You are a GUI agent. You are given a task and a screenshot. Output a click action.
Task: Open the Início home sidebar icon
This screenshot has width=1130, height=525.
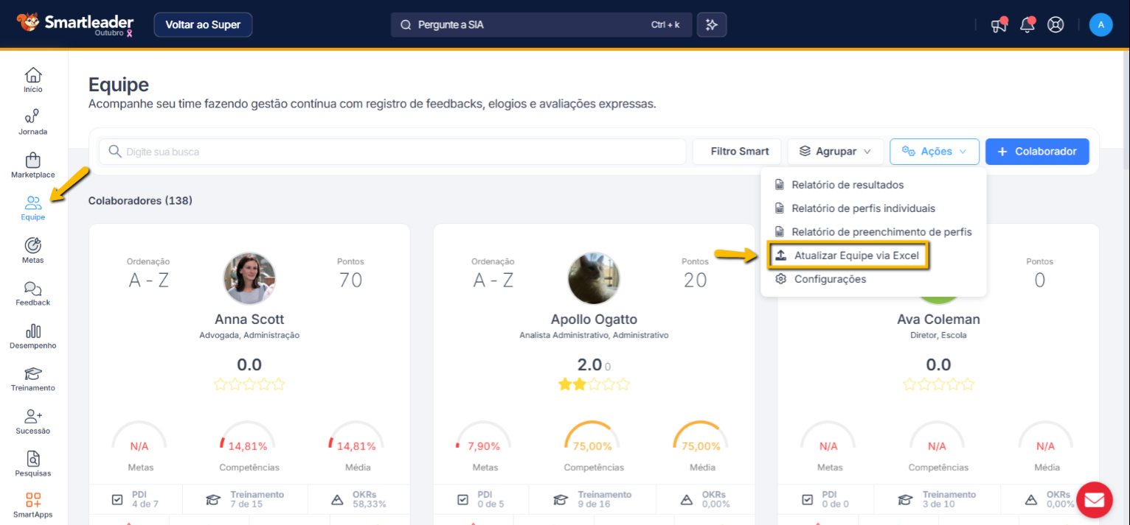coord(33,80)
